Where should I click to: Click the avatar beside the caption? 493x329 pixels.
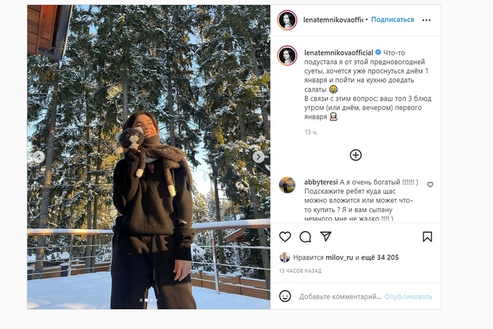click(x=287, y=55)
